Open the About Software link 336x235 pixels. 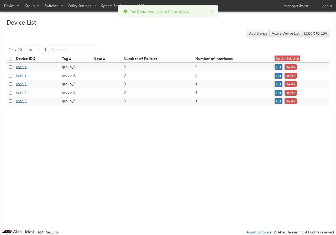259,232
